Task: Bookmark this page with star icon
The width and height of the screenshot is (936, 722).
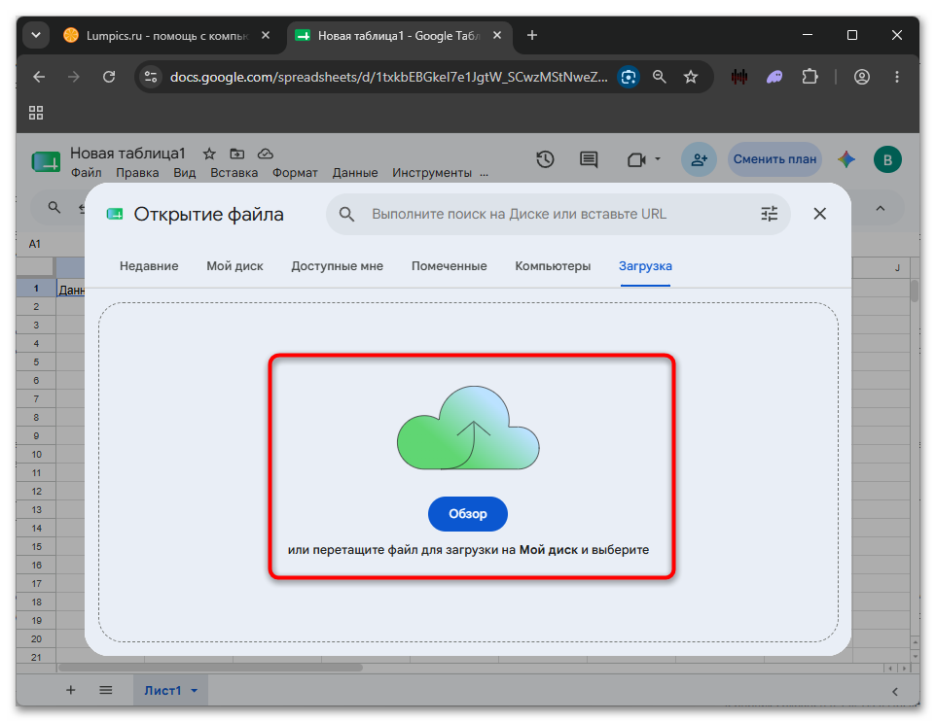Action: coord(691,77)
